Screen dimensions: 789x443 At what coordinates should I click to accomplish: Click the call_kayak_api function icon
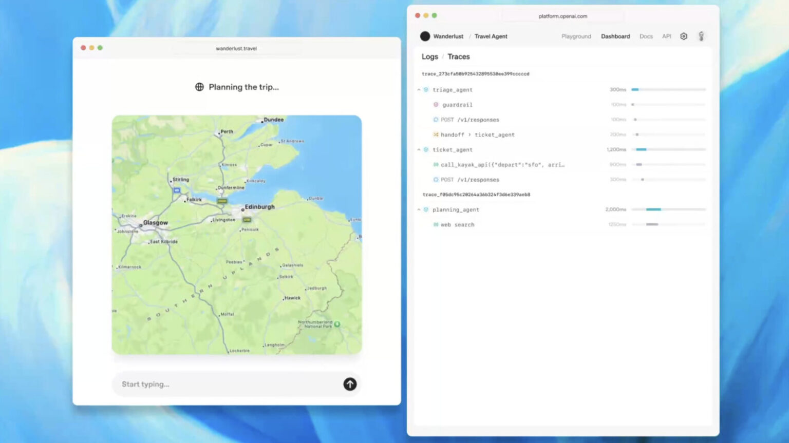[436, 165]
